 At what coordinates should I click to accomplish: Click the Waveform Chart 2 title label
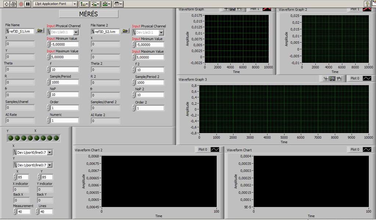pos(88,150)
